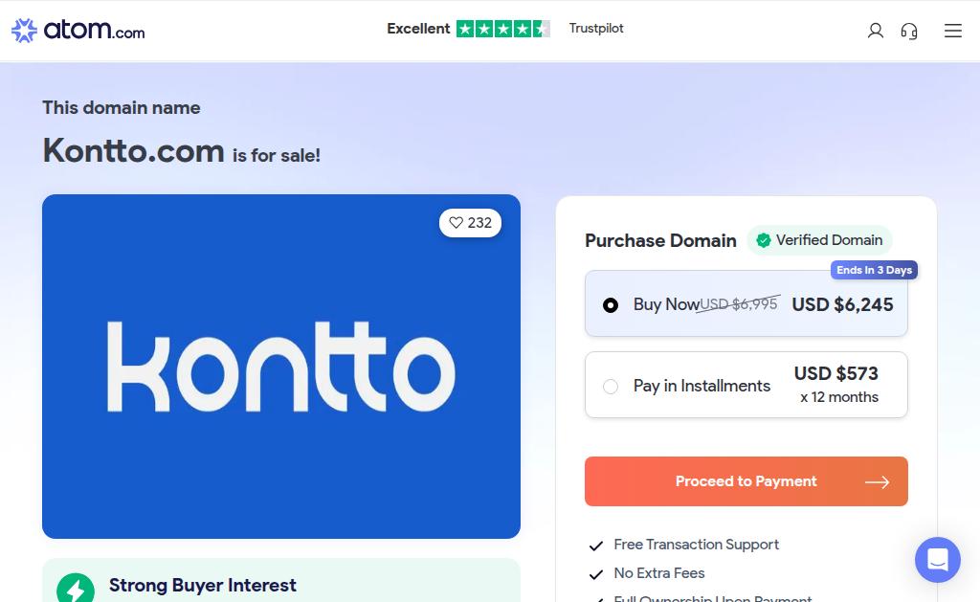This screenshot has height=602, width=980.
Task: Click the No Extra Fees checkmark
Action: (596, 574)
